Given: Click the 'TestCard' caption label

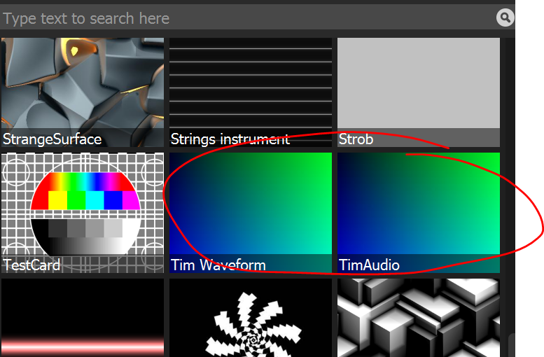Looking at the screenshot, I should point(32,265).
